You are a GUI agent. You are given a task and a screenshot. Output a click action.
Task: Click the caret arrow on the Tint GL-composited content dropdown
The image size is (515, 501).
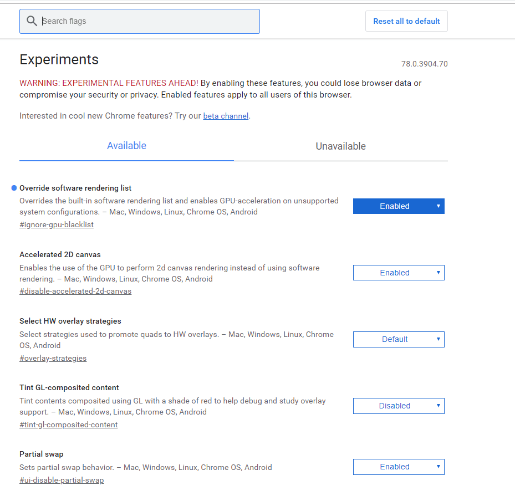point(437,406)
